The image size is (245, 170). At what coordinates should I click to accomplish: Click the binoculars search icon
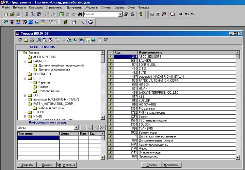pyautogui.click(x=80, y=14)
